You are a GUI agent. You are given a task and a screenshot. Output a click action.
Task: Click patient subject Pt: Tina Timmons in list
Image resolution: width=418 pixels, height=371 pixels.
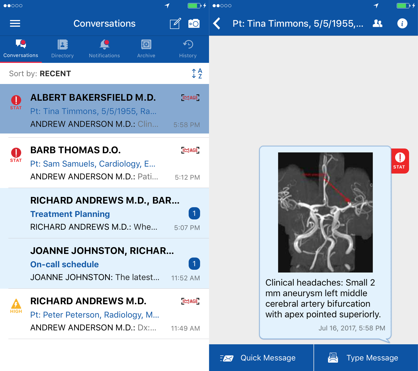(93, 111)
